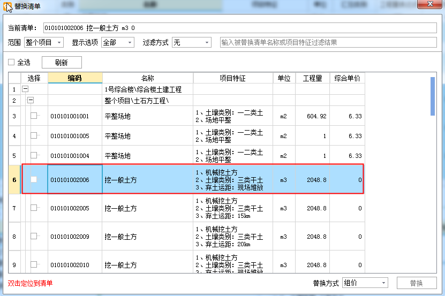The width and height of the screenshot is (445, 296).
Task: Collapse the 1号综合楼 tree node
Action: tap(25, 89)
